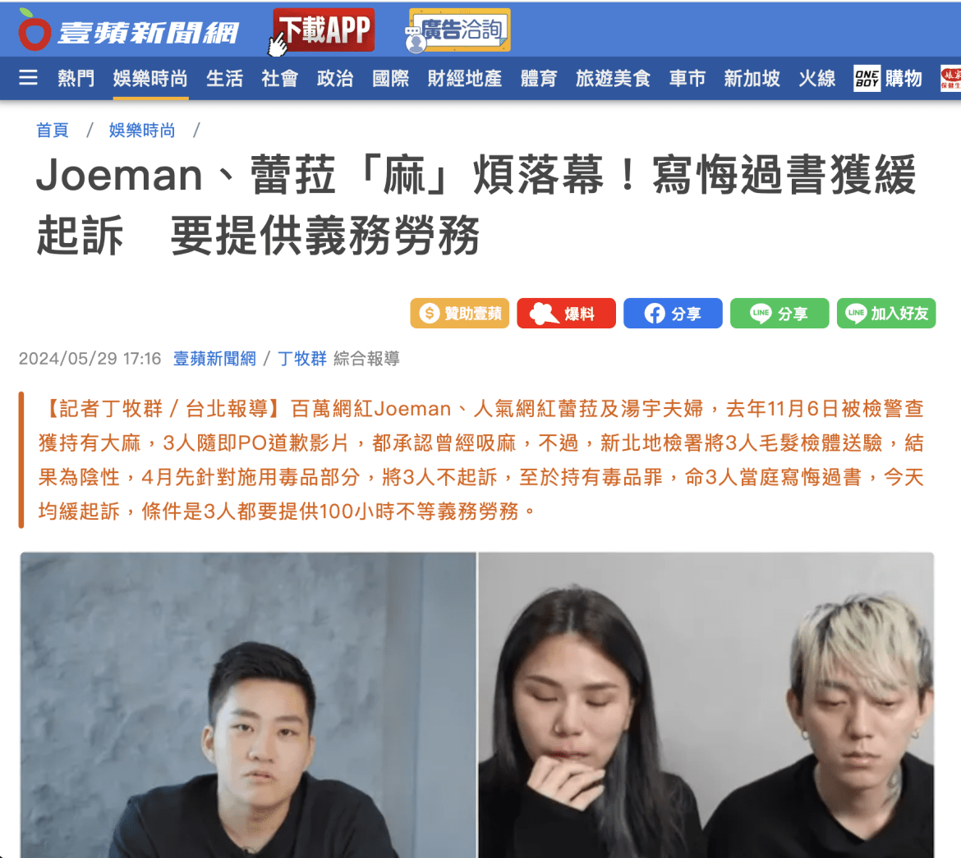Viewport: 961px width, 858px height.
Task: Share article via Facebook 分享 button
Action: click(x=673, y=313)
